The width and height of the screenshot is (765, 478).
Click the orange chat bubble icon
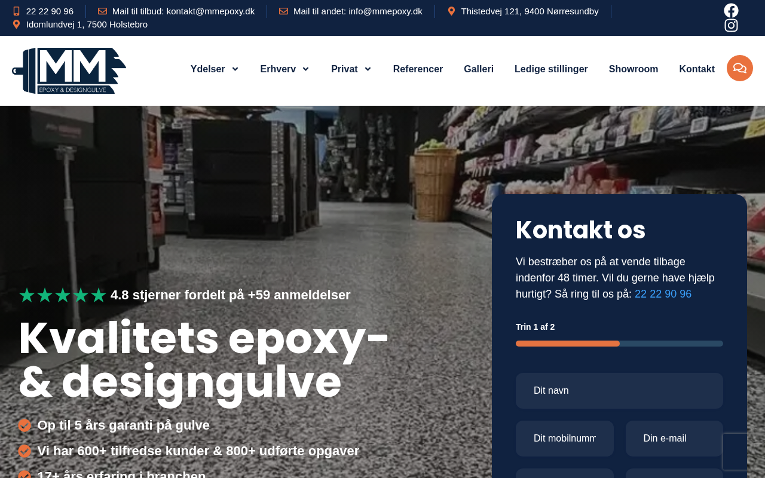point(740,68)
